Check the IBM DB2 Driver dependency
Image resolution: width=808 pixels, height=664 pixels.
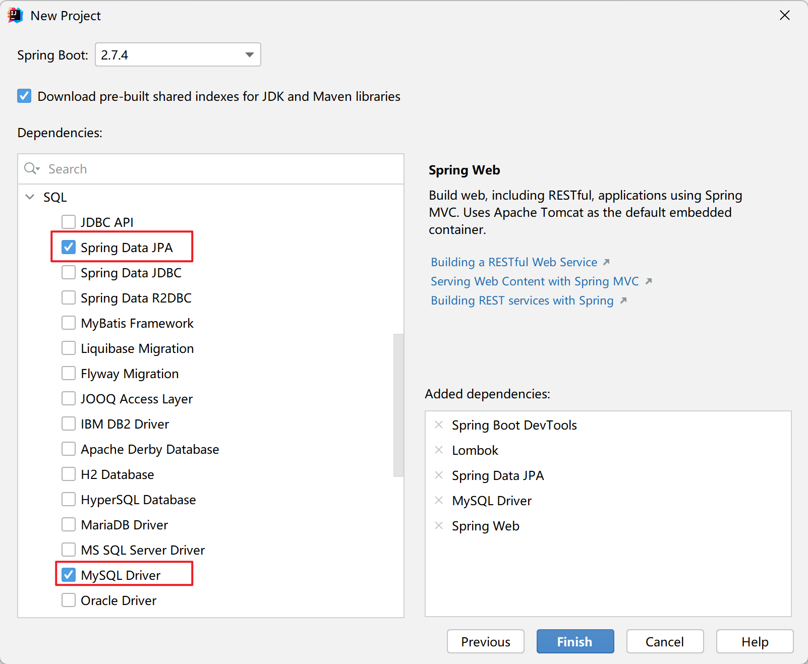point(69,424)
